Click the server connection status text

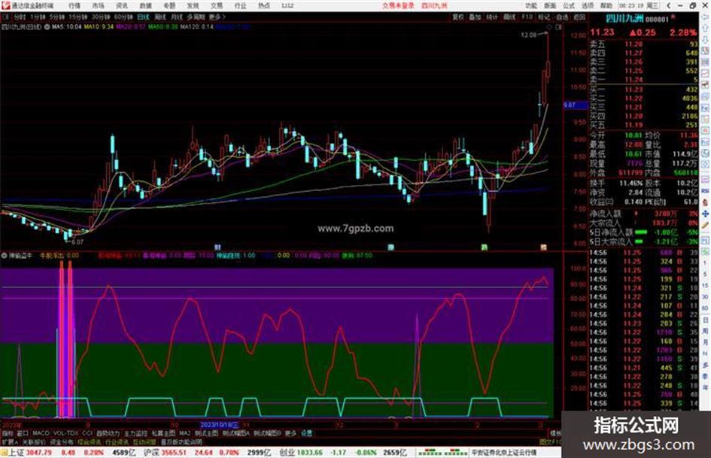coord(504,453)
